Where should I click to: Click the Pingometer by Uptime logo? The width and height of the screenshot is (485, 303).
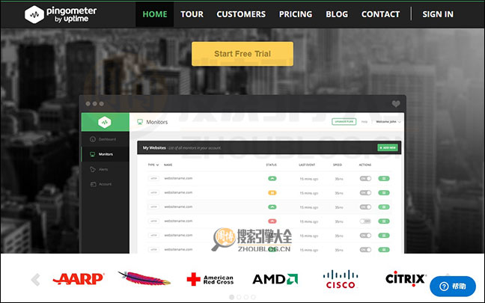point(61,14)
